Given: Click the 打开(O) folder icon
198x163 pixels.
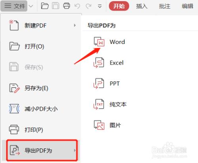Looking at the screenshot, I should pos(14,46).
